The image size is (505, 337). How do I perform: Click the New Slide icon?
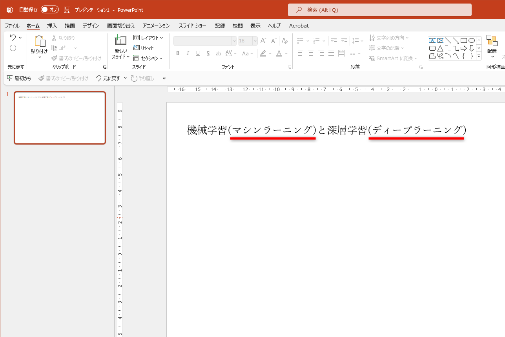tap(120, 41)
